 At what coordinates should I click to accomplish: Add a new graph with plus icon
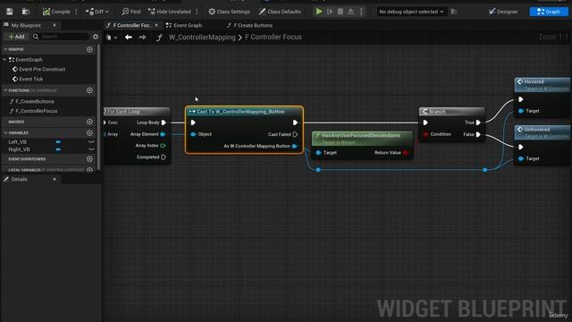point(89,49)
